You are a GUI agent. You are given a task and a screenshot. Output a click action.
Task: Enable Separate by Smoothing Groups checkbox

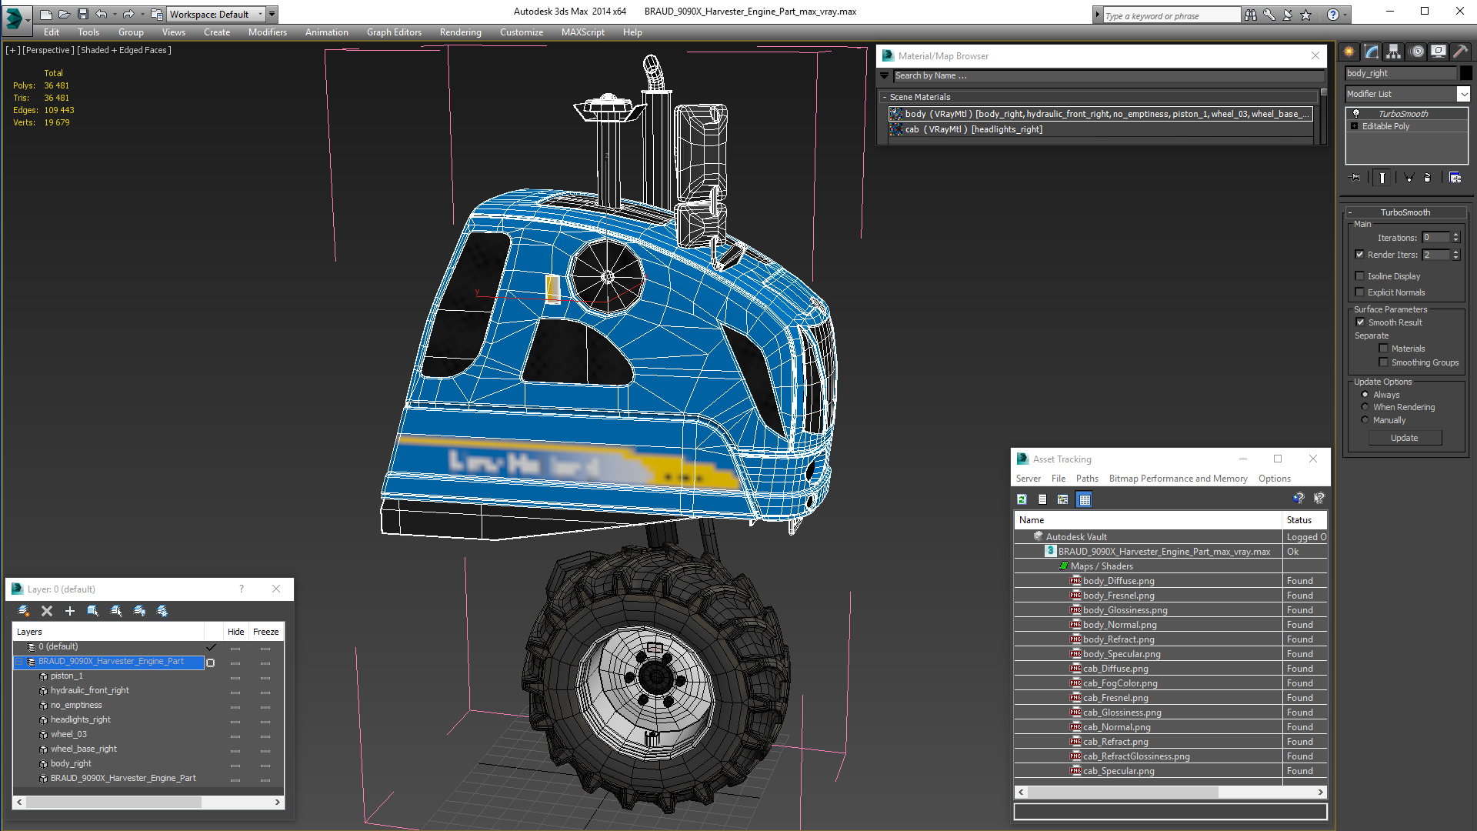click(1383, 362)
